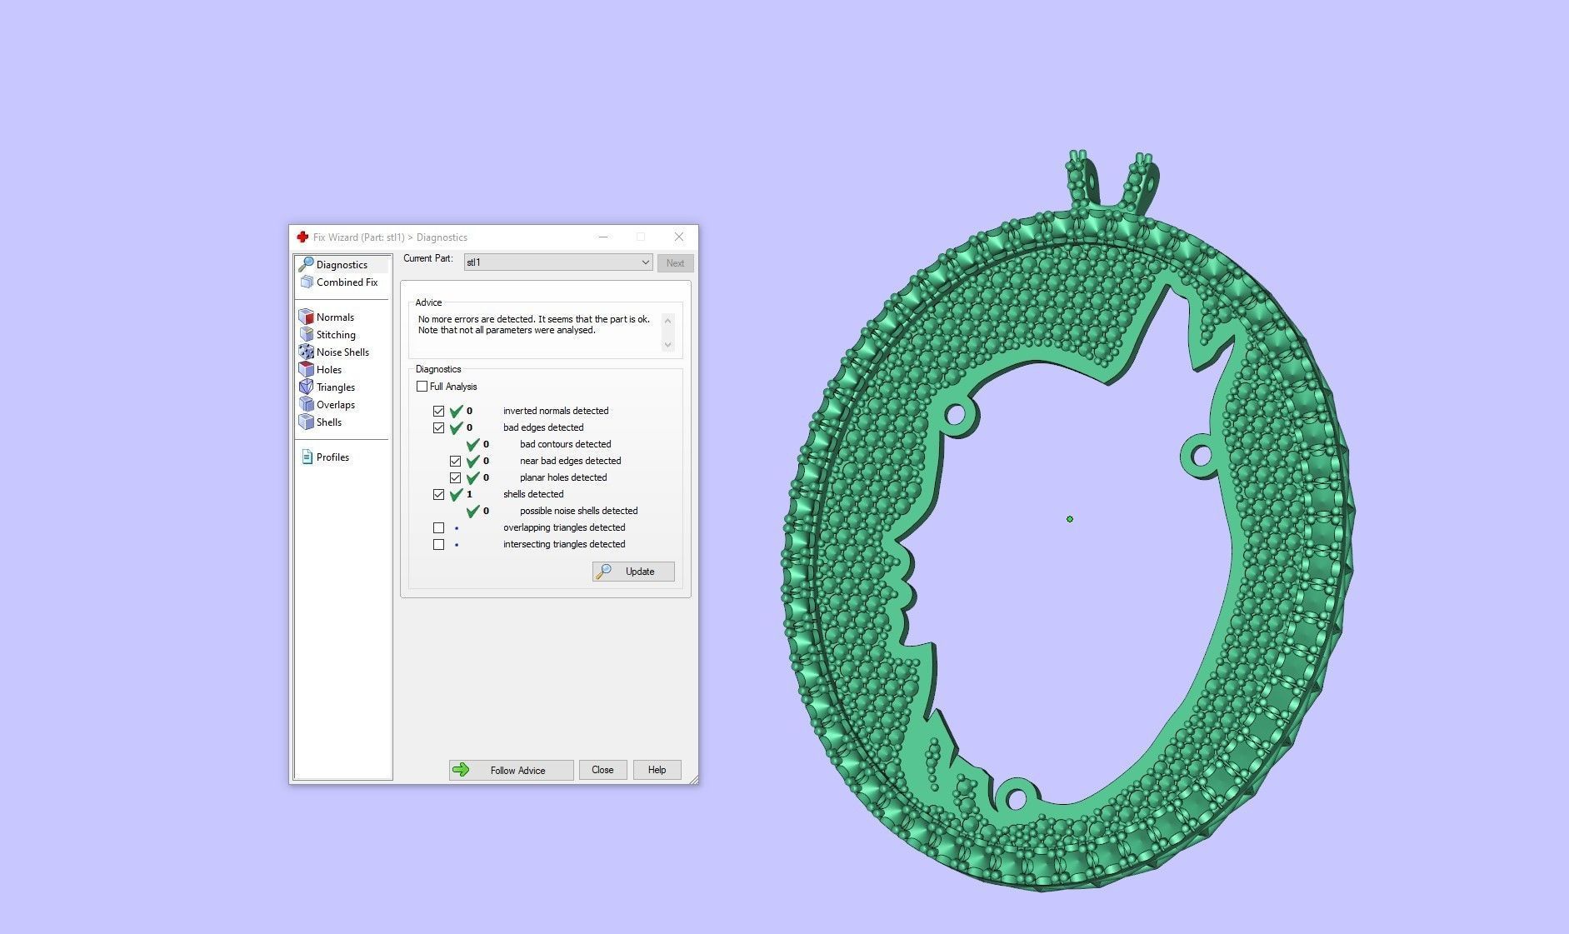
Task: Click the green center point marker
Action: pyautogui.click(x=1070, y=519)
